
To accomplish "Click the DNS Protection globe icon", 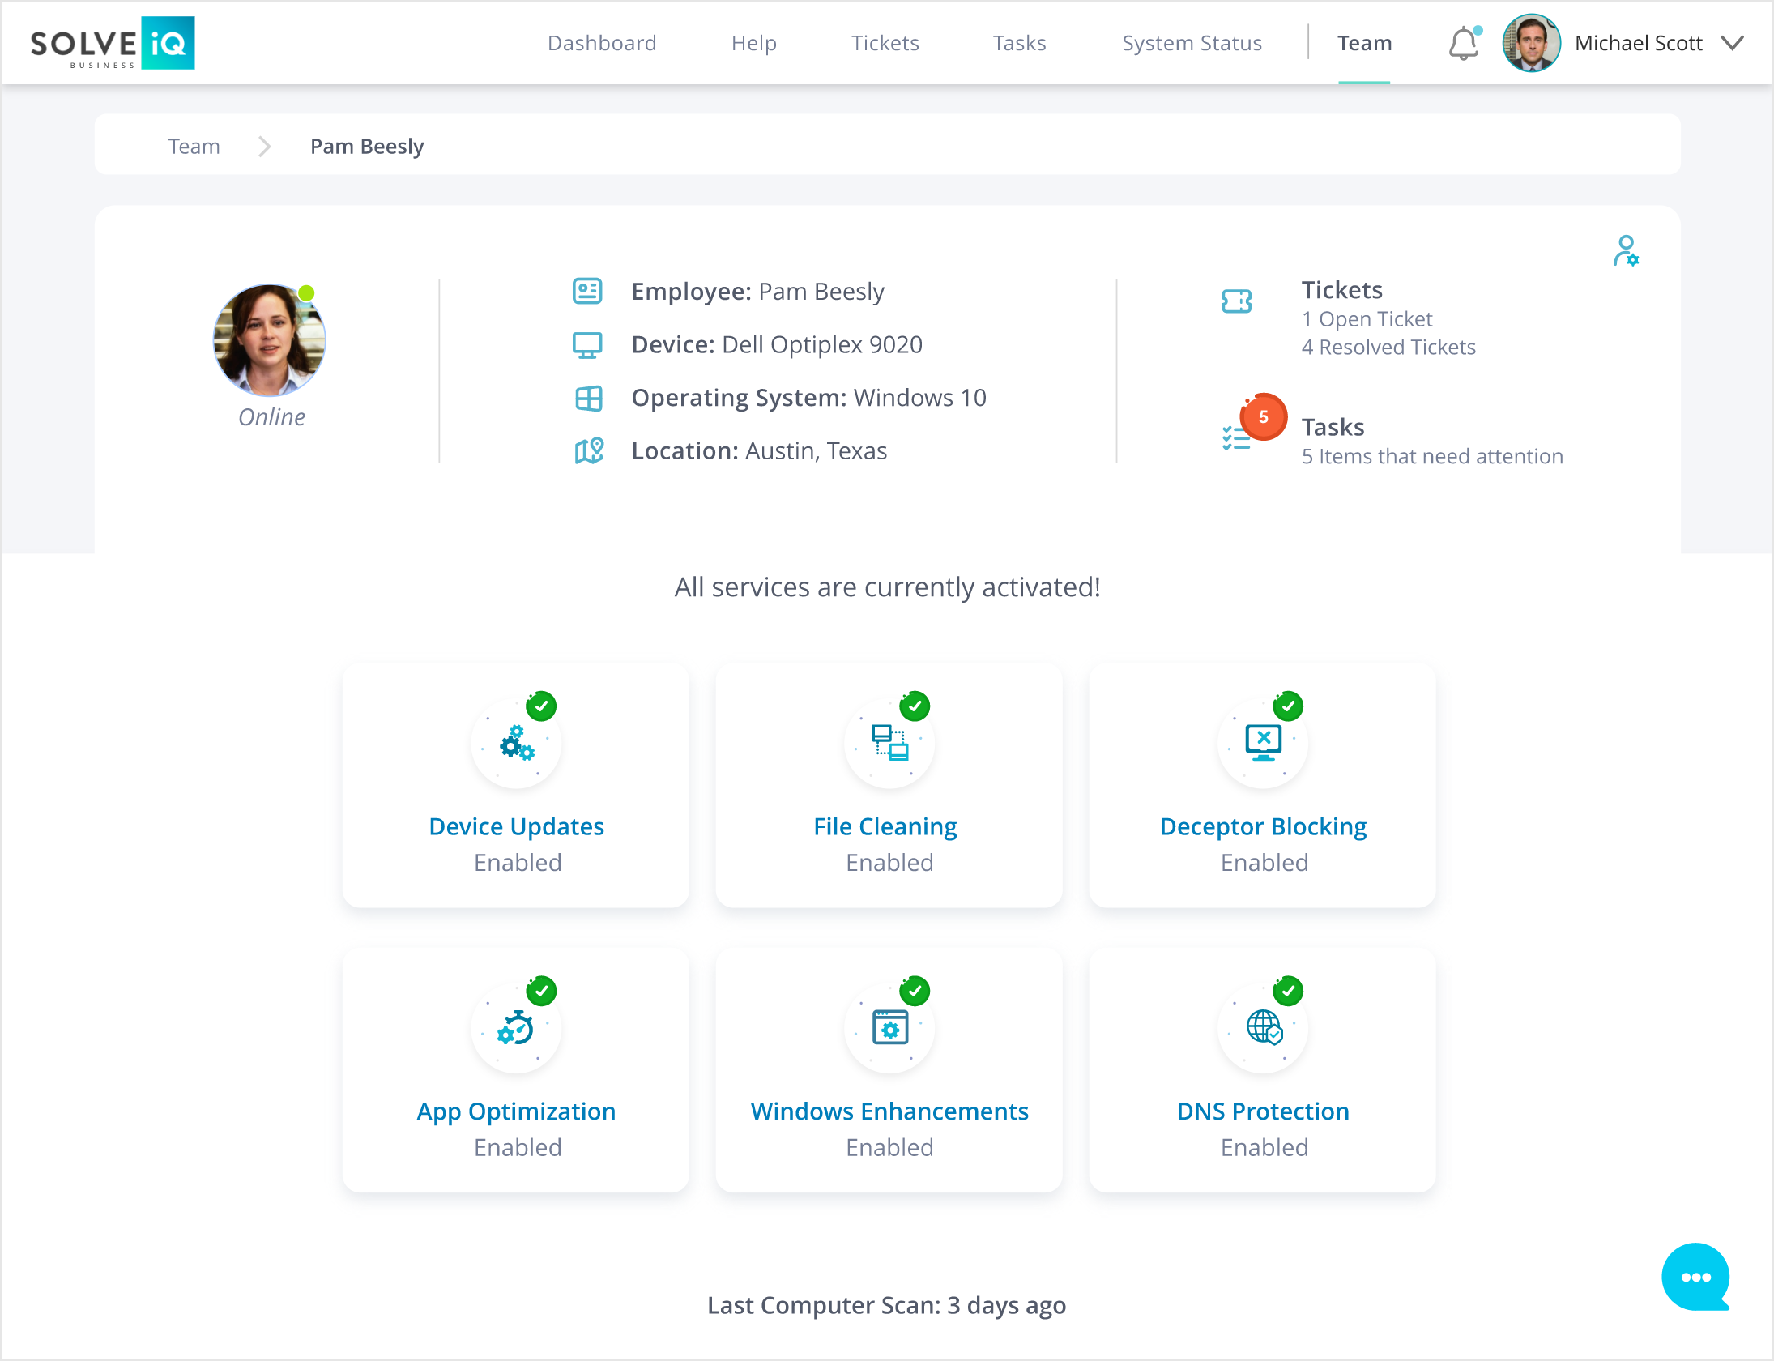I will [1263, 1028].
